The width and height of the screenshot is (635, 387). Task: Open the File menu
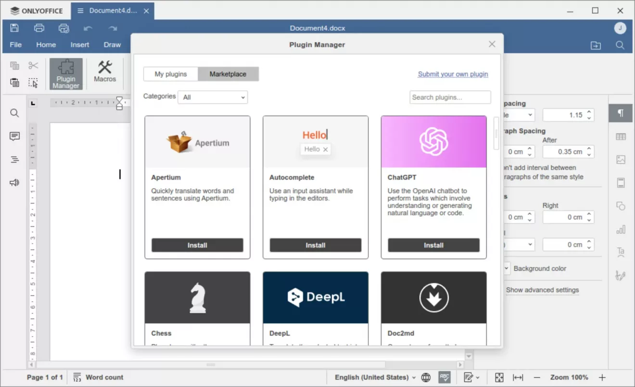[x=16, y=45]
